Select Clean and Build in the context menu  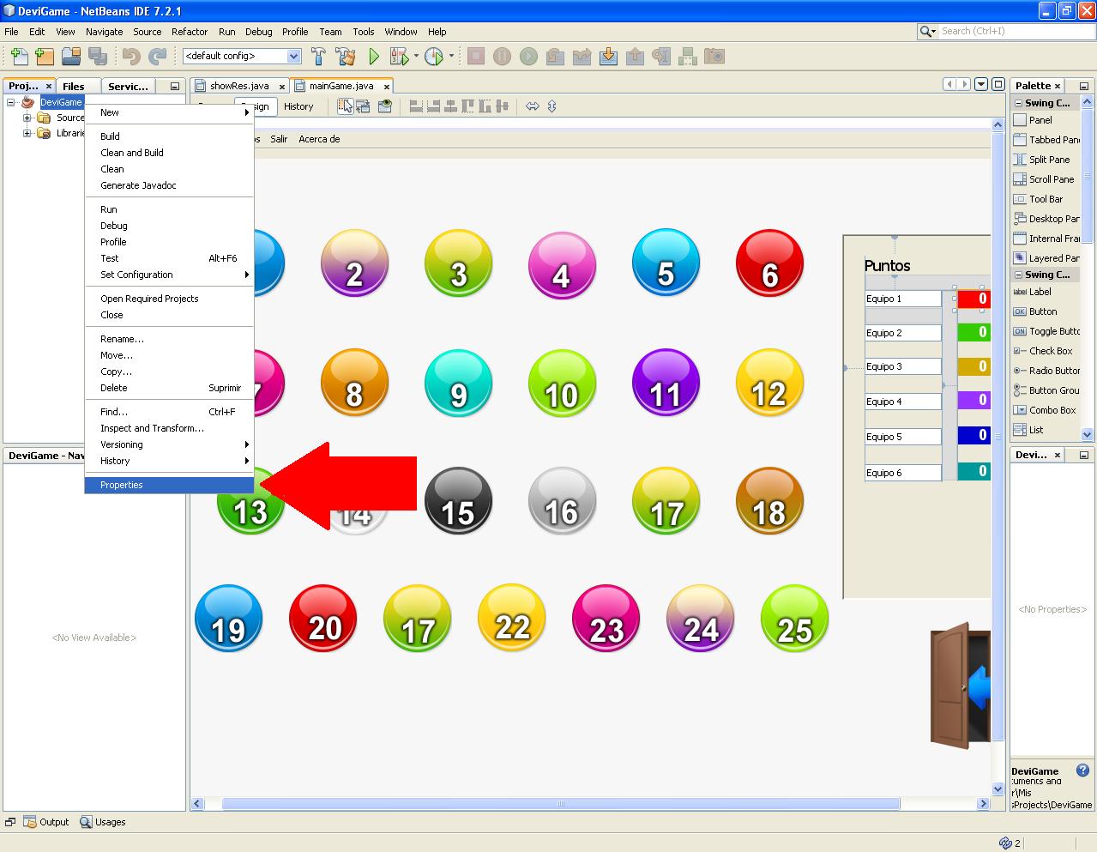pyautogui.click(x=170, y=153)
